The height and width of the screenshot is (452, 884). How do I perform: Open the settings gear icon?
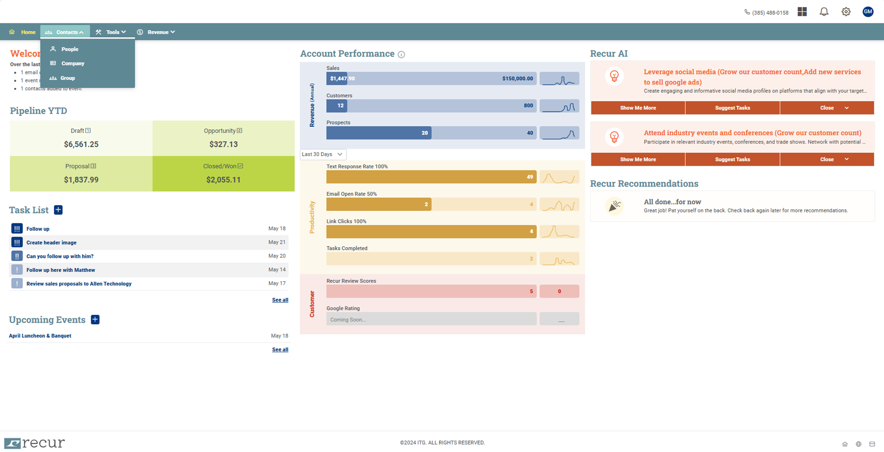(846, 11)
